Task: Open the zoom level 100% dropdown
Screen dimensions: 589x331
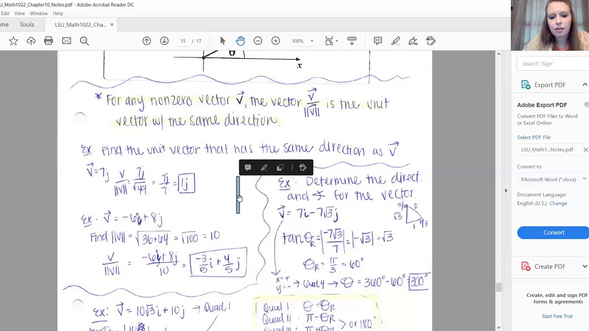Action: tap(302, 41)
